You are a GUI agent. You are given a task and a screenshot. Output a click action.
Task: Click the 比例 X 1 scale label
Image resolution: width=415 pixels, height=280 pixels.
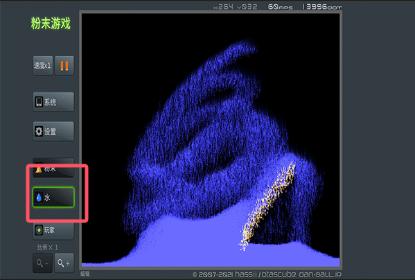coord(47,247)
